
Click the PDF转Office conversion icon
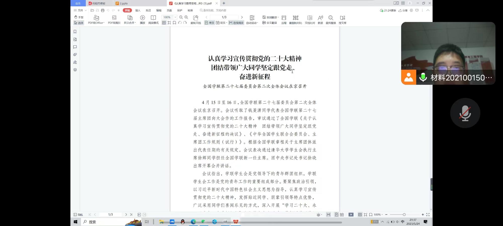point(96,18)
